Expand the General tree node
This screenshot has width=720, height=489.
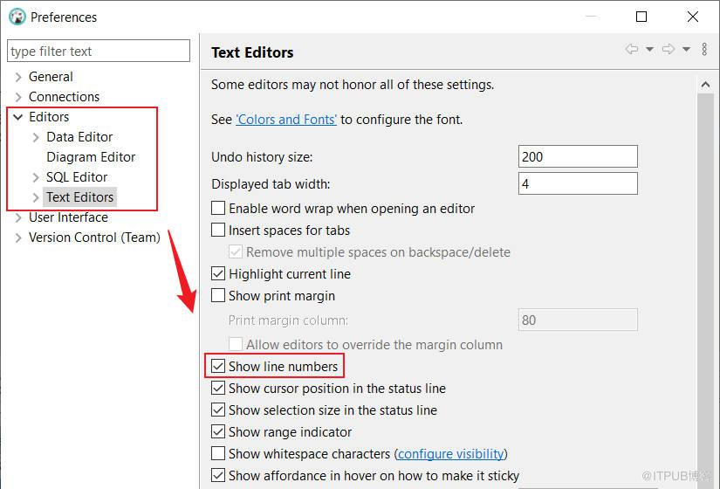(17, 77)
